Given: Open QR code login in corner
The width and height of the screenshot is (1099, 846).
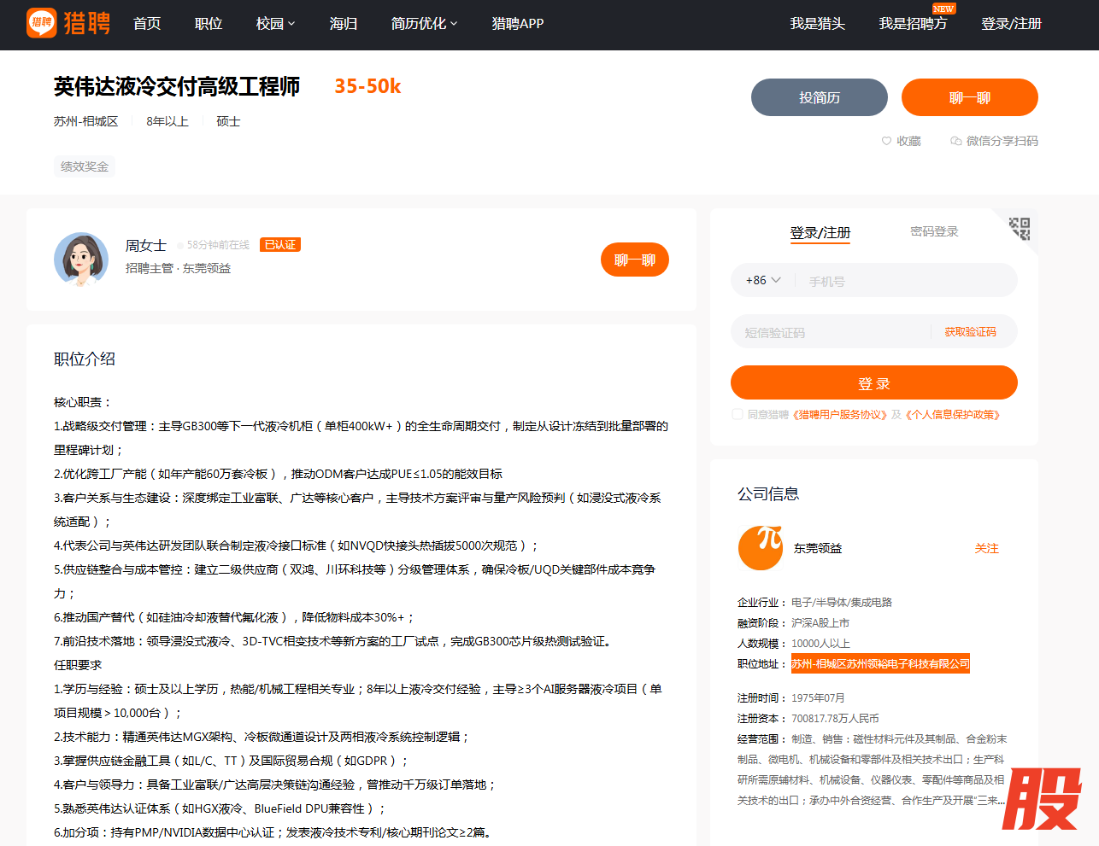Looking at the screenshot, I should [1020, 228].
